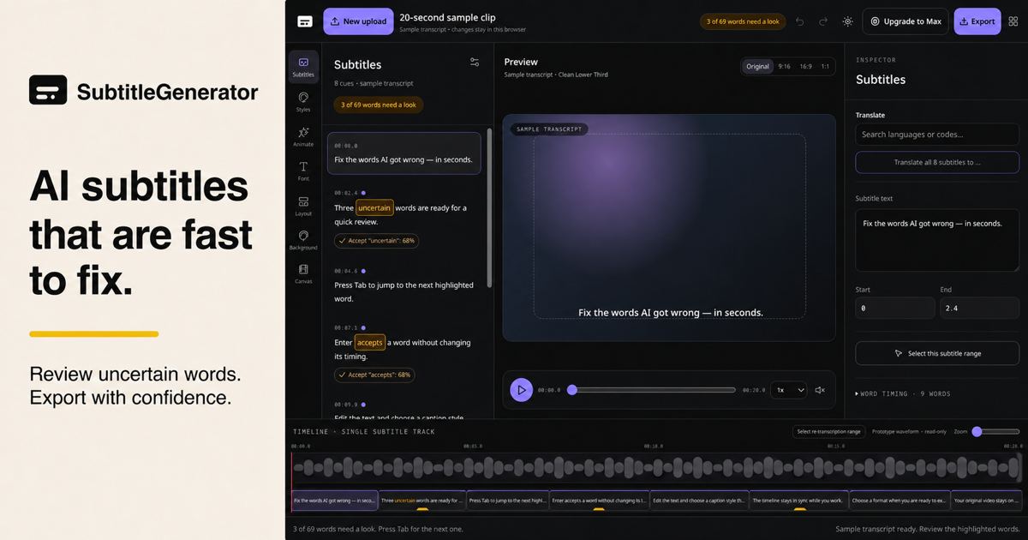Click the redo arrow icon
1028x540 pixels.
(823, 21)
